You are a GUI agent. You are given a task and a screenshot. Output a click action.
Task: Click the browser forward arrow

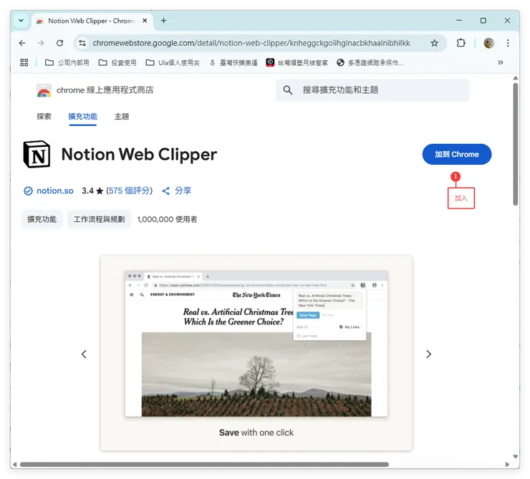coord(41,43)
